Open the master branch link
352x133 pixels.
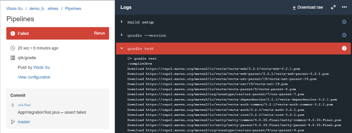point(24,122)
